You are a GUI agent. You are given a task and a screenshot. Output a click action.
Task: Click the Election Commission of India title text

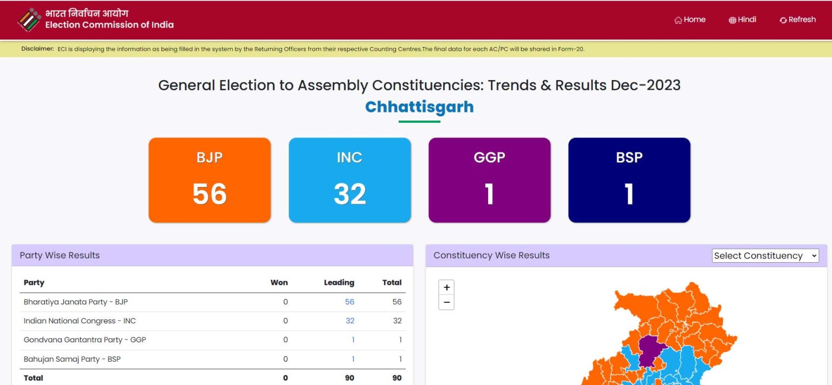[109, 24]
